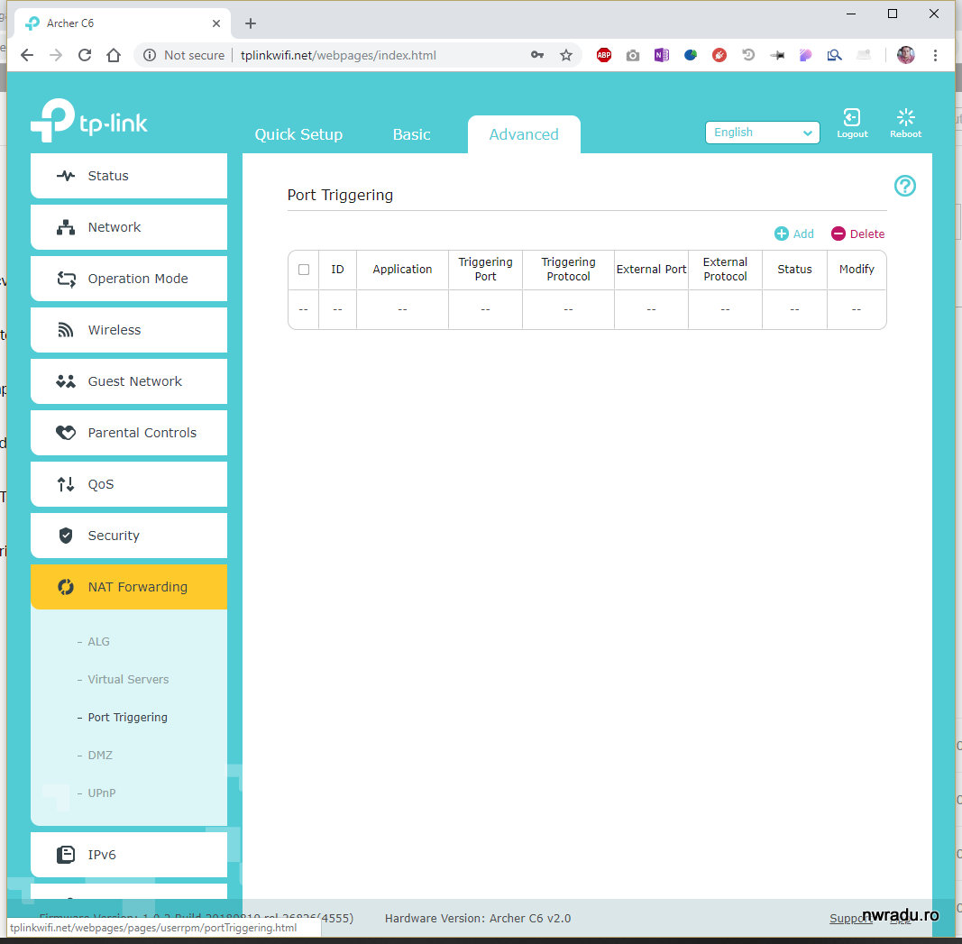Screen dimensions: 962x944
Task: Select the DMZ submenu item
Action: tap(100, 756)
